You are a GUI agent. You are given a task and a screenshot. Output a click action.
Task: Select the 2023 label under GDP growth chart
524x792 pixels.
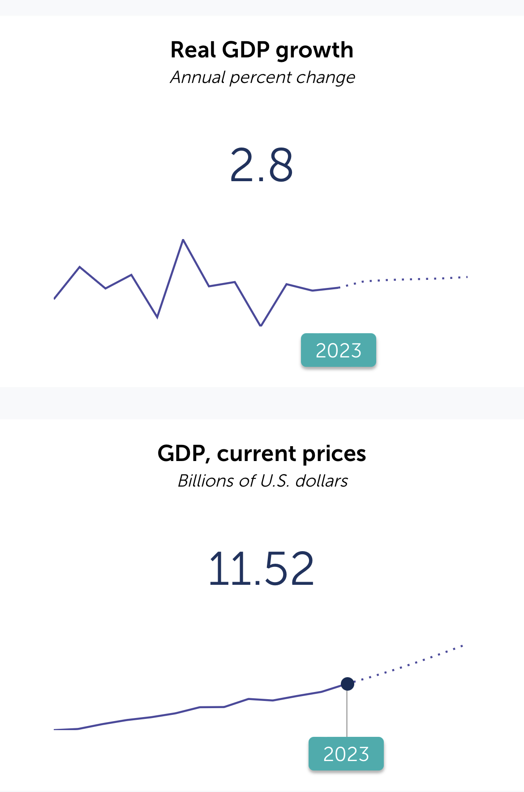(x=339, y=350)
